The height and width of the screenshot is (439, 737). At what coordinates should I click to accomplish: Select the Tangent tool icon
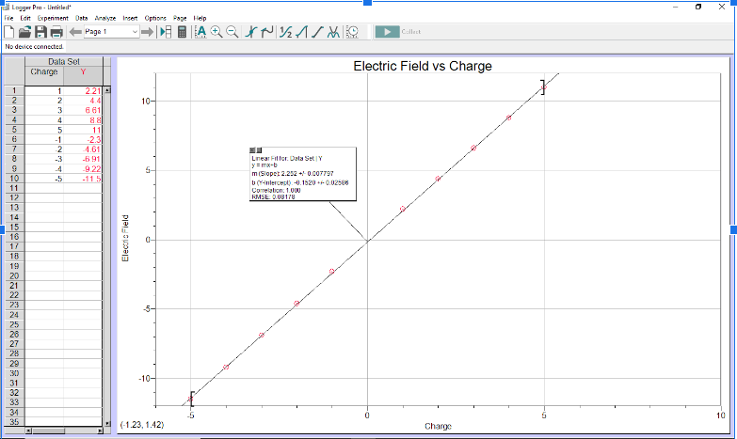click(x=267, y=32)
